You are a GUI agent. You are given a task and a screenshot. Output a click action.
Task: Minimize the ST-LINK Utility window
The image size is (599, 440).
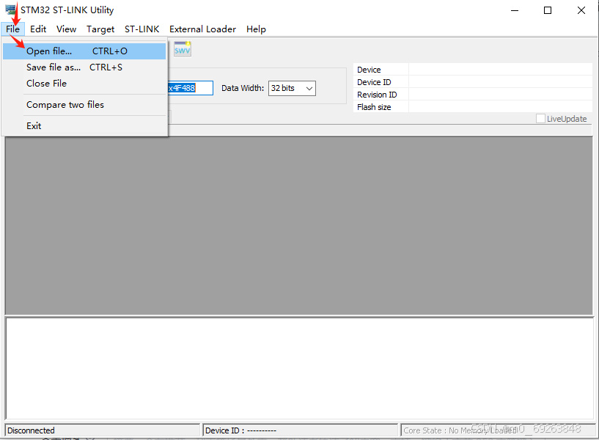point(515,10)
